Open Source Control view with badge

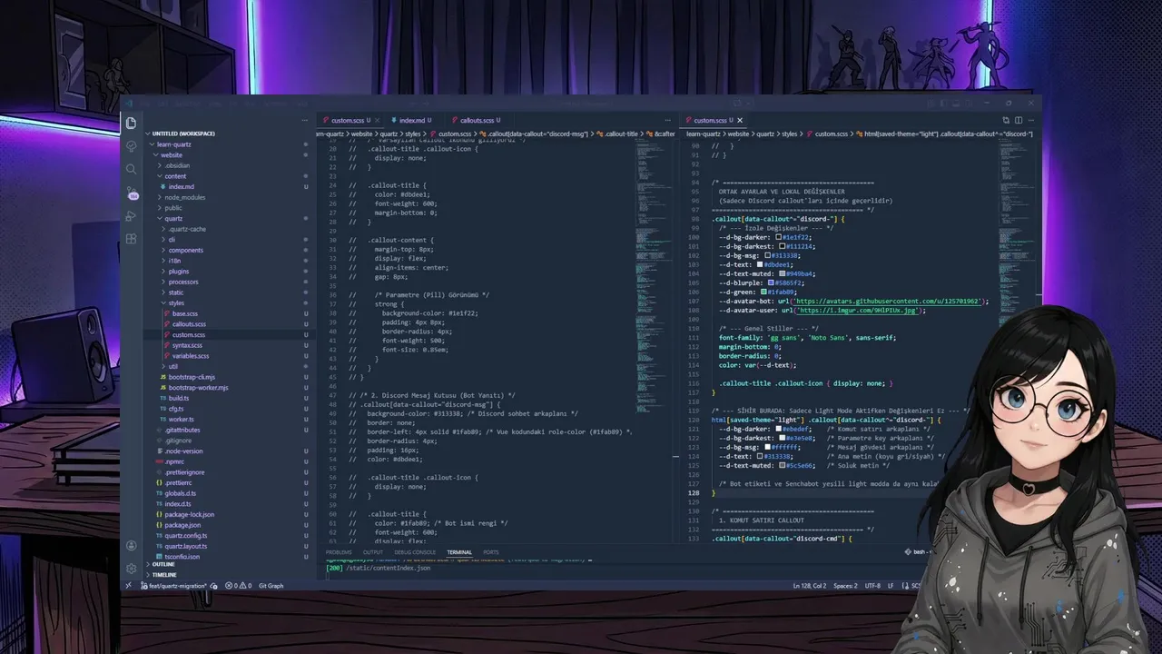pos(132,193)
